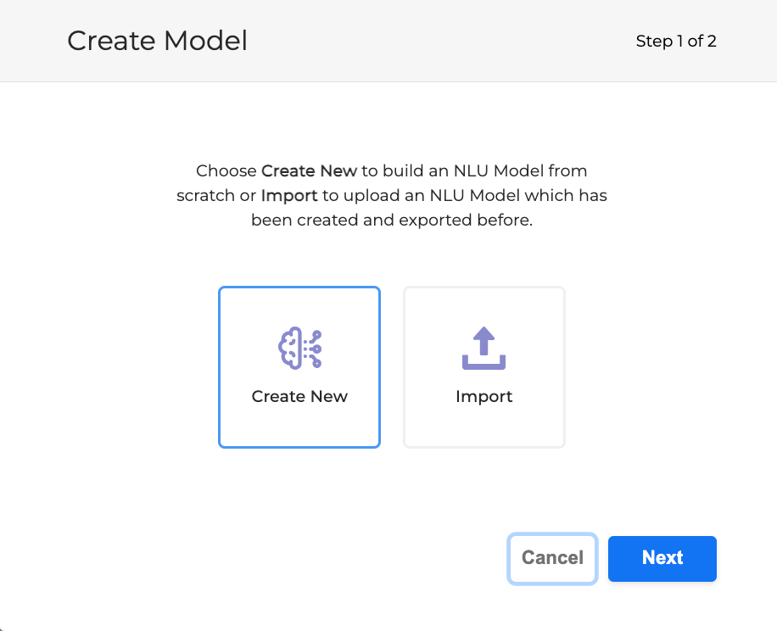Toggle selection to the Import tile
This screenshot has height=631, width=777.
tap(484, 366)
